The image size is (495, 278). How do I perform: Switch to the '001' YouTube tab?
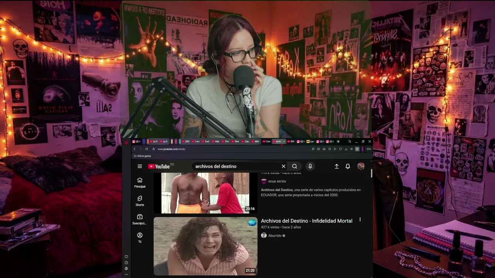click(291, 142)
